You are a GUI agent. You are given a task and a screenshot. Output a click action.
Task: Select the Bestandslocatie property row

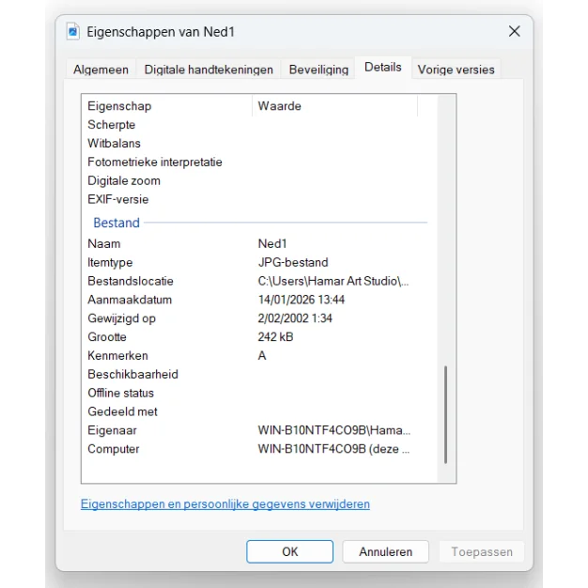pos(131,281)
